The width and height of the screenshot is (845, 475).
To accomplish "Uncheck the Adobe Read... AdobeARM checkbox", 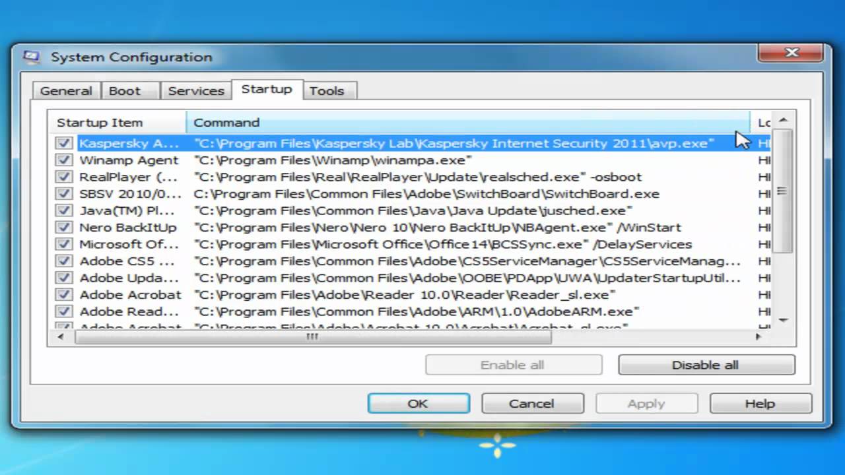I will click(64, 311).
